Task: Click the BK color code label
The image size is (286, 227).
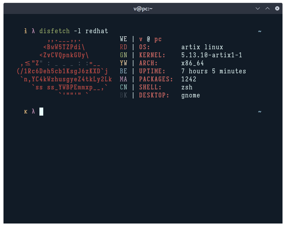Action: point(123,95)
